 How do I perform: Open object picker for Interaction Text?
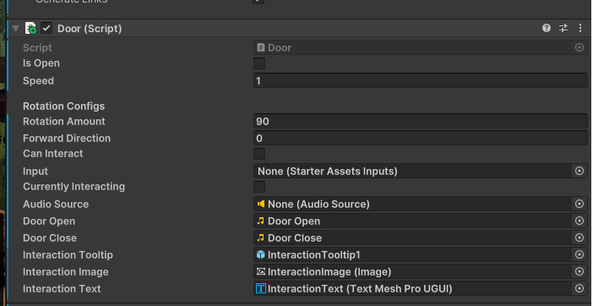pos(579,288)
